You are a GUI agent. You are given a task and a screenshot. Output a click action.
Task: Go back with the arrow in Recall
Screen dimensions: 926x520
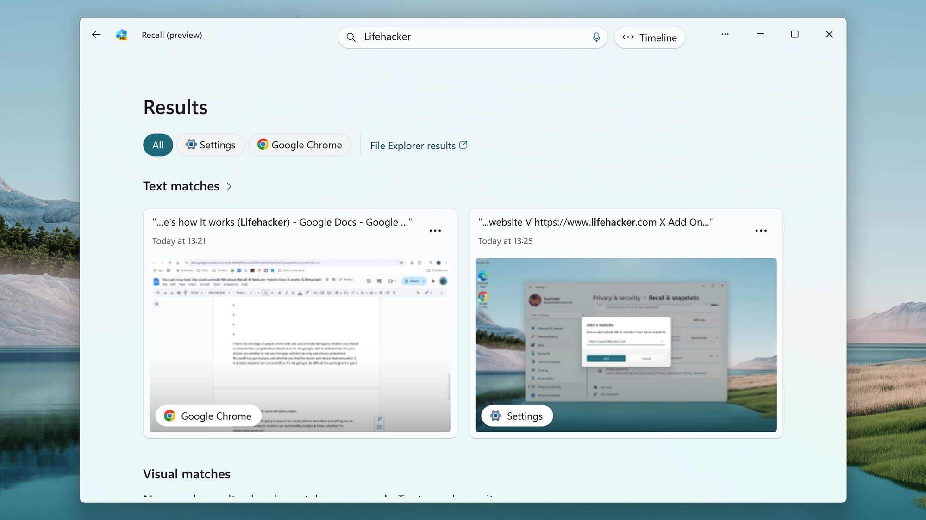click(x=96, y=35)
